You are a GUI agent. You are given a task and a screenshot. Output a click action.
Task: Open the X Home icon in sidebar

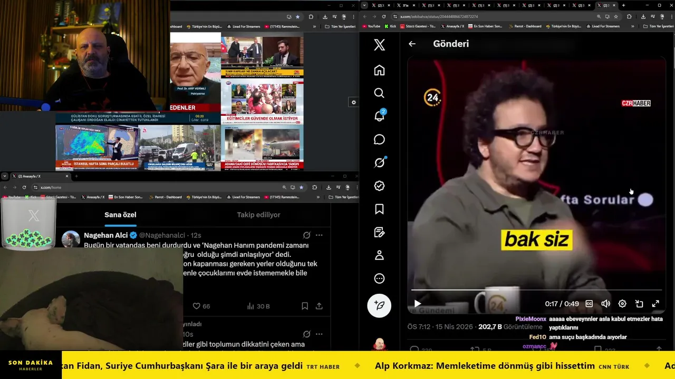pos(379,70)
